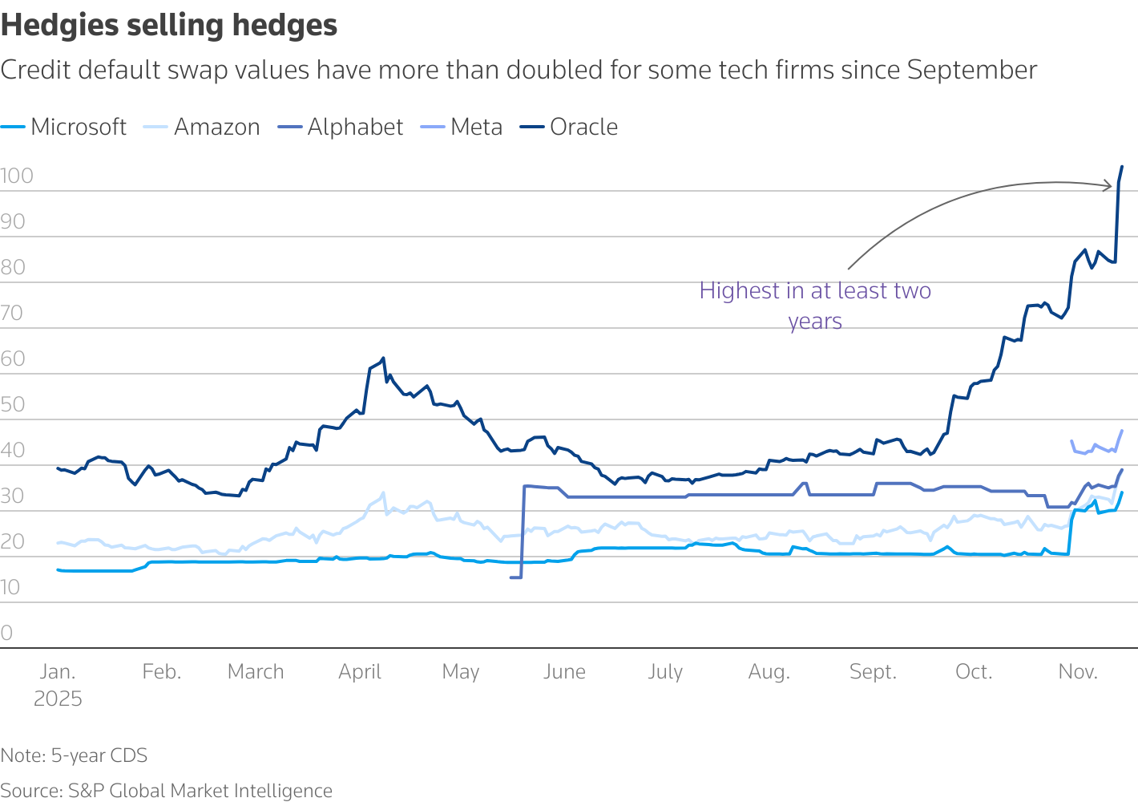Image resolution: width=1138 pixels, height=802 pixels.
Task: Click the Microsoft legend color line
Action: click(x=13, y=127)
